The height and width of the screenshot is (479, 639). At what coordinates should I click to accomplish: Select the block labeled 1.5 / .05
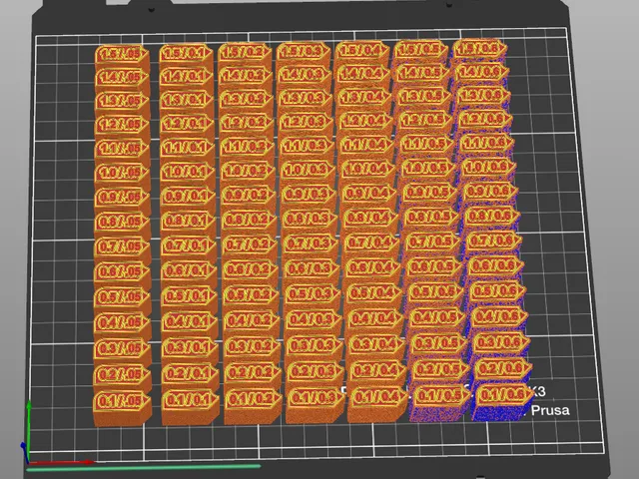pyautogui.click(x=122, y=53)
